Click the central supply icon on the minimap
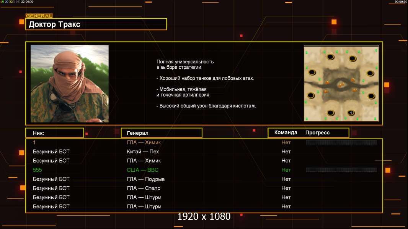This screenshot has width=408, height=229. (x=341, y=85)
